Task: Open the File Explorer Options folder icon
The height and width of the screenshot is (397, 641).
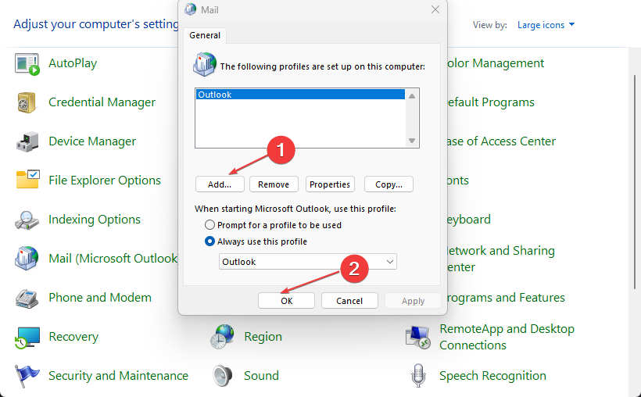Action: click(x=28, y=180)
